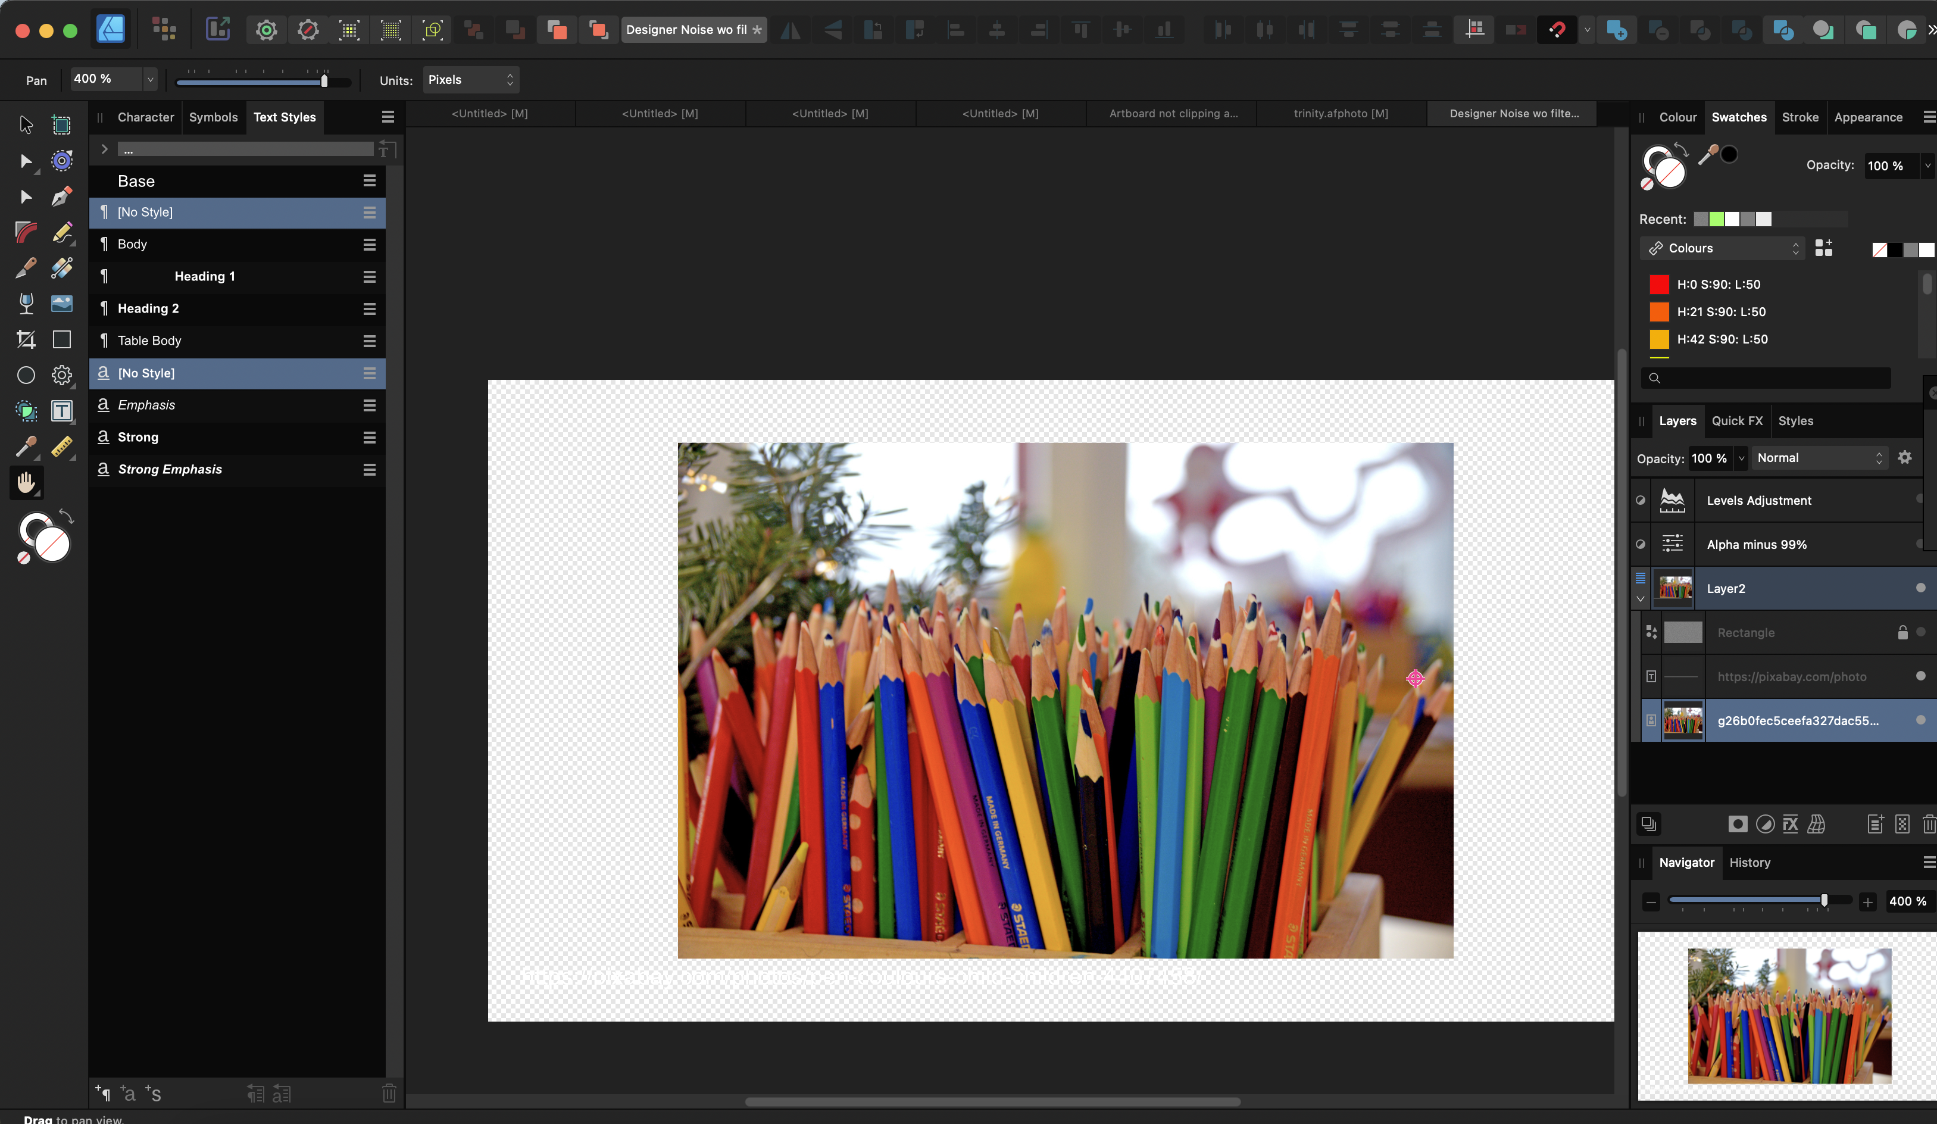Select the Measure ruler tool

point(61,447)
